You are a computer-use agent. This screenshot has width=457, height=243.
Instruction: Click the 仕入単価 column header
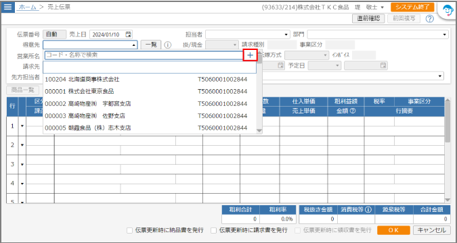pyautogui.click(x=303, y=102)
